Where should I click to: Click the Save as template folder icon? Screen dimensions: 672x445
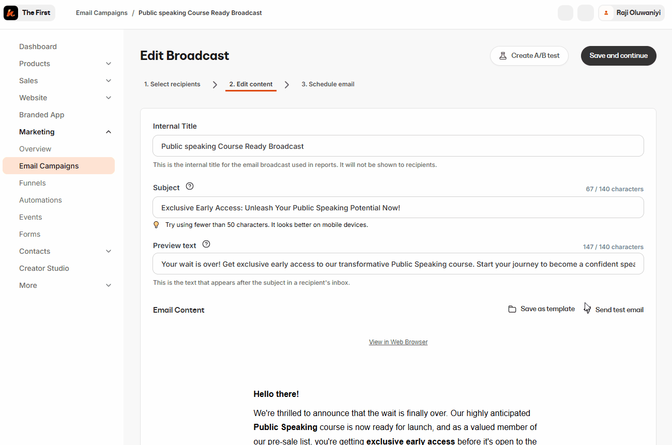512,309
